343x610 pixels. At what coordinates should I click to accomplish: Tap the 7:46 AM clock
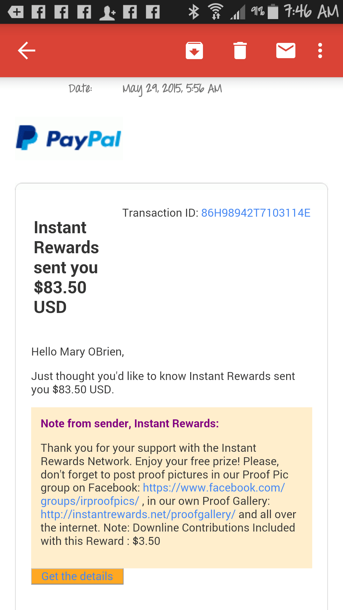(x=311, y=12)
